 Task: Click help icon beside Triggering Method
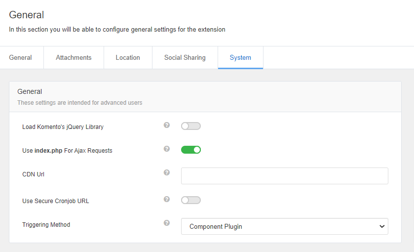point(167,223)
